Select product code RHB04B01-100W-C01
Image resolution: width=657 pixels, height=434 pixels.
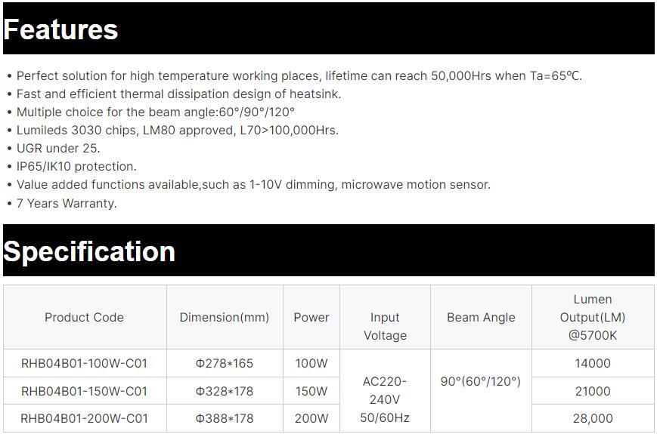pos(84,364)
